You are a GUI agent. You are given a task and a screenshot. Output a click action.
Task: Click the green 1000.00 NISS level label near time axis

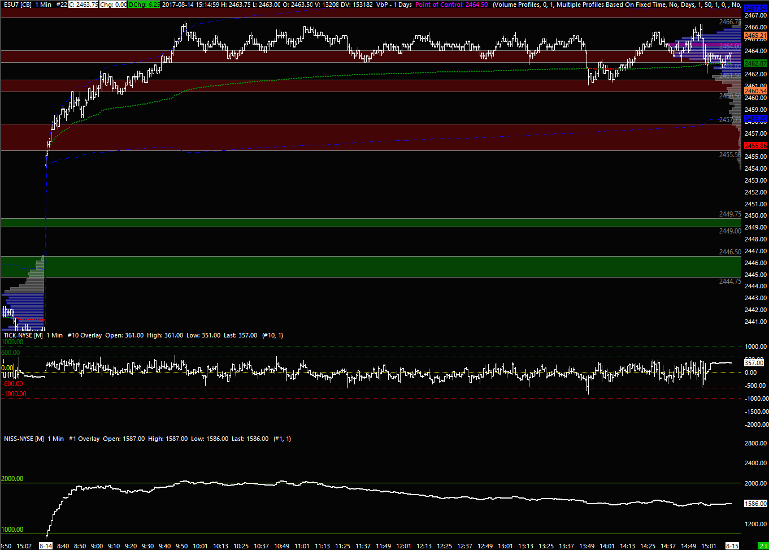(12, 530)
